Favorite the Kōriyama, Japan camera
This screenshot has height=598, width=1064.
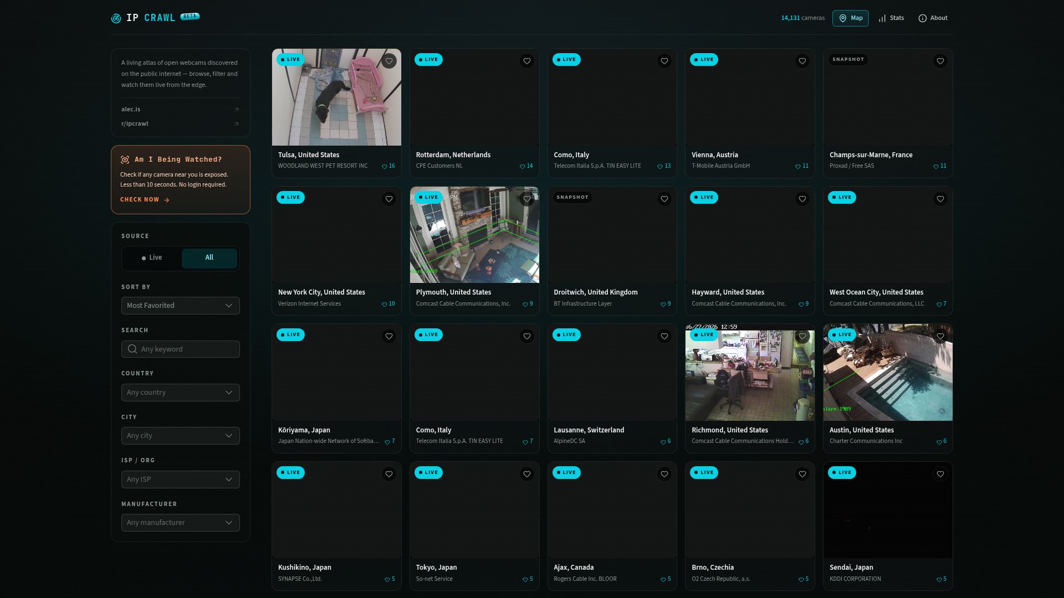[389, 336]
